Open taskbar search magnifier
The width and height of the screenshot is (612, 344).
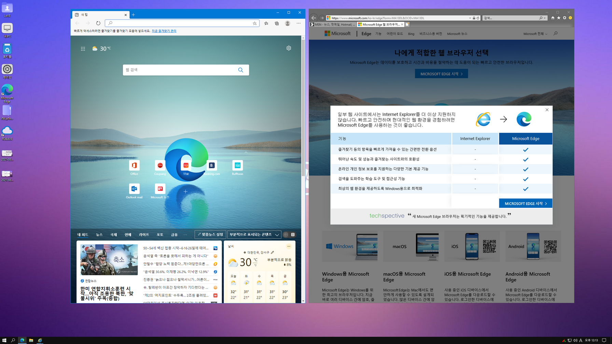(13, 340)
